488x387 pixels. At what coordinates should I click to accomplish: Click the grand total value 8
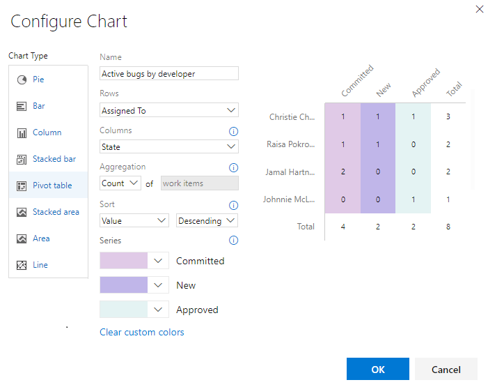coord(448,227)
